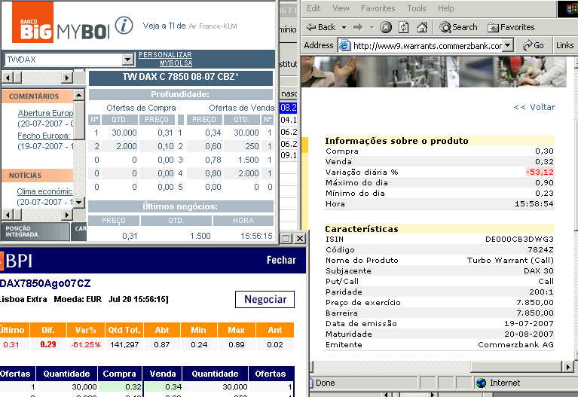Screen dimensions: 578x397
Task: Maximize the small popup window
Action: (x=286, y=239)
